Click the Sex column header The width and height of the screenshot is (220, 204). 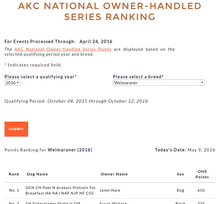(x=180, y=174)
